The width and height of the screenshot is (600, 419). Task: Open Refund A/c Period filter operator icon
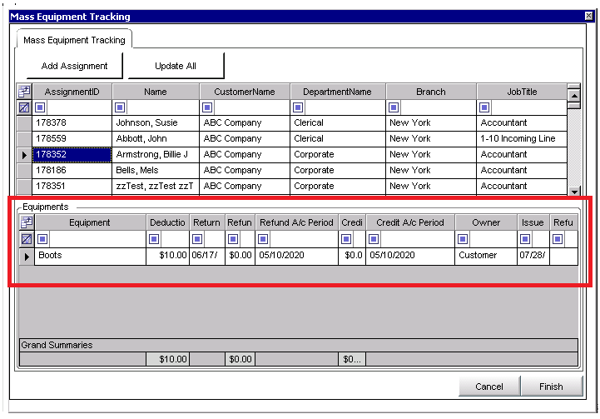point(263,239)
